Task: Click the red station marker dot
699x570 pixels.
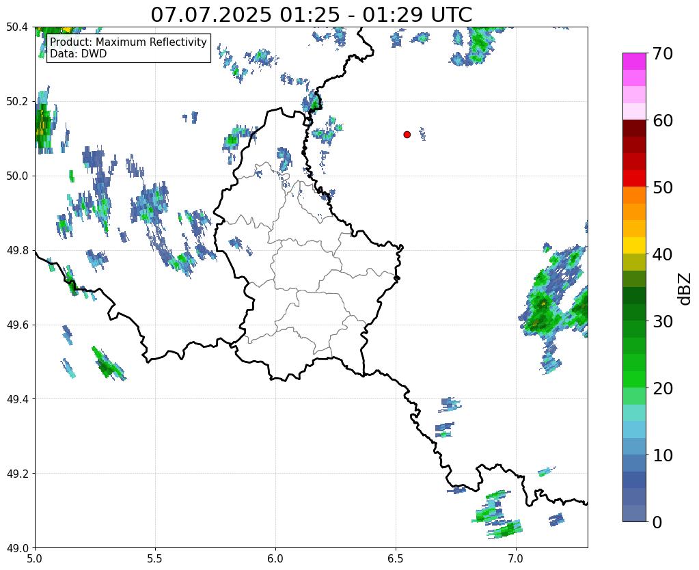Action: [407, 134]
